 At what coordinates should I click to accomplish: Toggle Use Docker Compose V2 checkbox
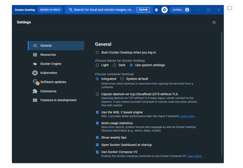tap(97, 152)
